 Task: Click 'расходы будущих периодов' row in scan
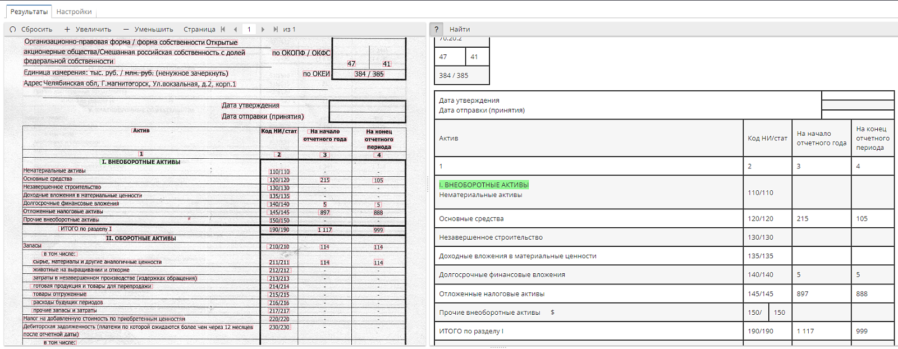pos(67,302)
